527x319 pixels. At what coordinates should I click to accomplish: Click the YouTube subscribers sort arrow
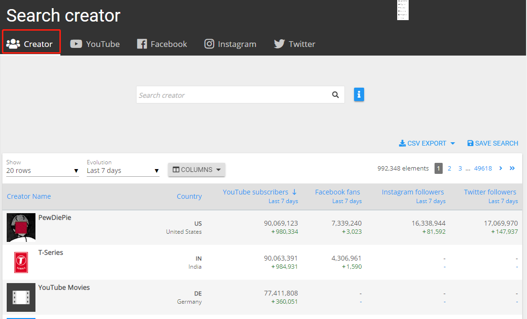(x=295, y=192)
